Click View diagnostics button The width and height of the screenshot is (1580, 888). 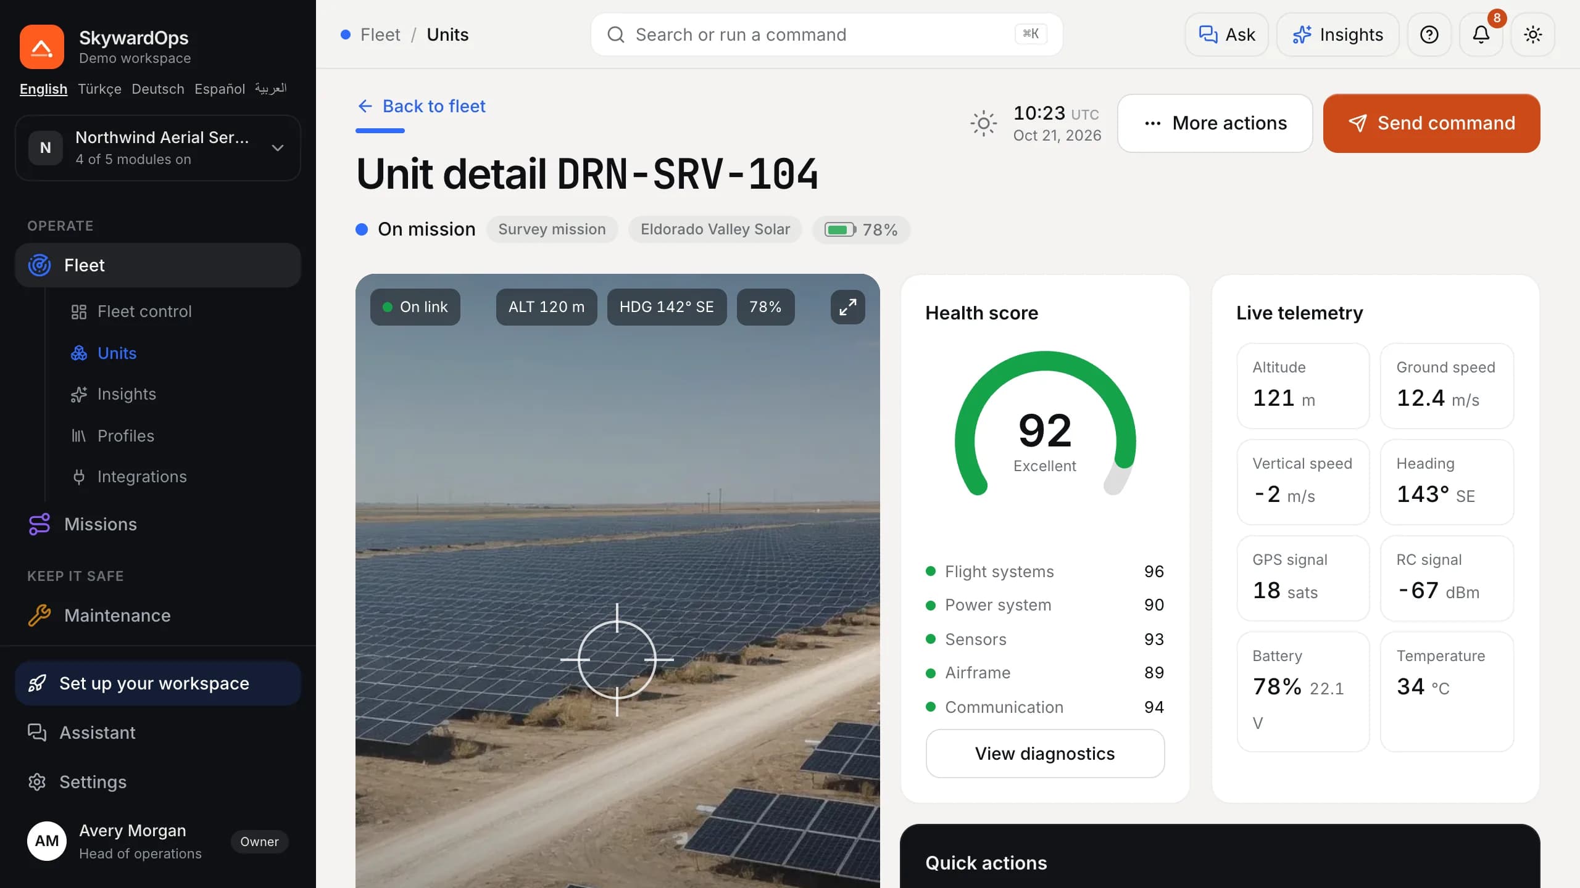click(x=1046, y=754)
